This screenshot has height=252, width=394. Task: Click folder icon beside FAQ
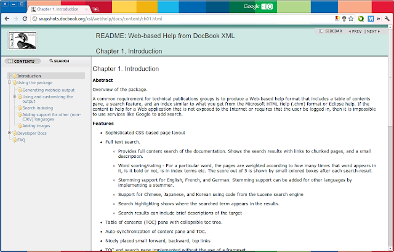click(15, 140)
